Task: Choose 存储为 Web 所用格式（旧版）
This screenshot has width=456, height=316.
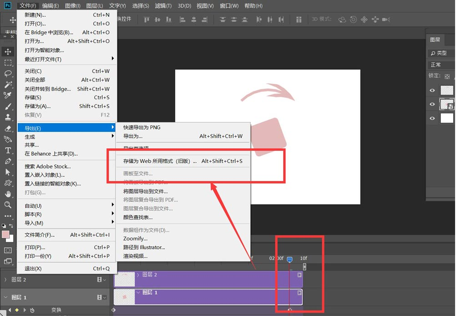Action: click(x=183, y=161)
